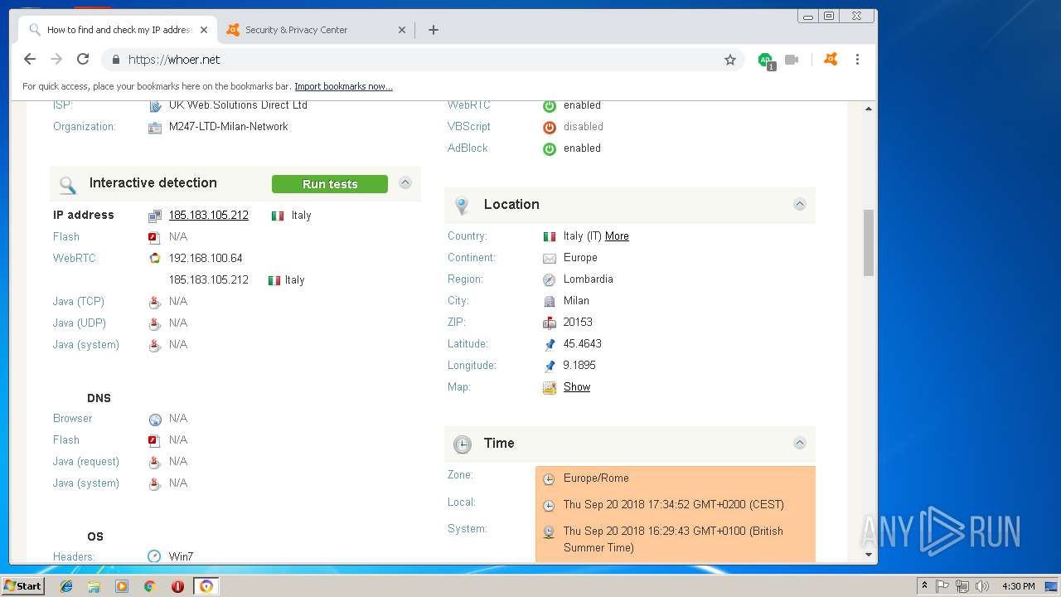
Task: Show hidden system tray icons
Action: click(924, 586)
